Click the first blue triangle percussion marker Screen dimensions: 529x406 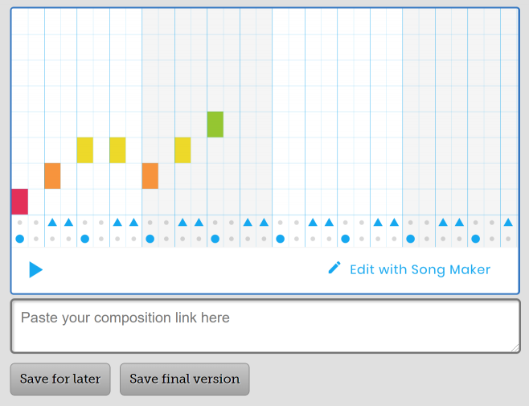pos(52,222)
